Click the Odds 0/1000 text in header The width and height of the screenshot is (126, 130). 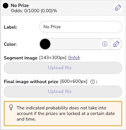[x=34, y=11]
